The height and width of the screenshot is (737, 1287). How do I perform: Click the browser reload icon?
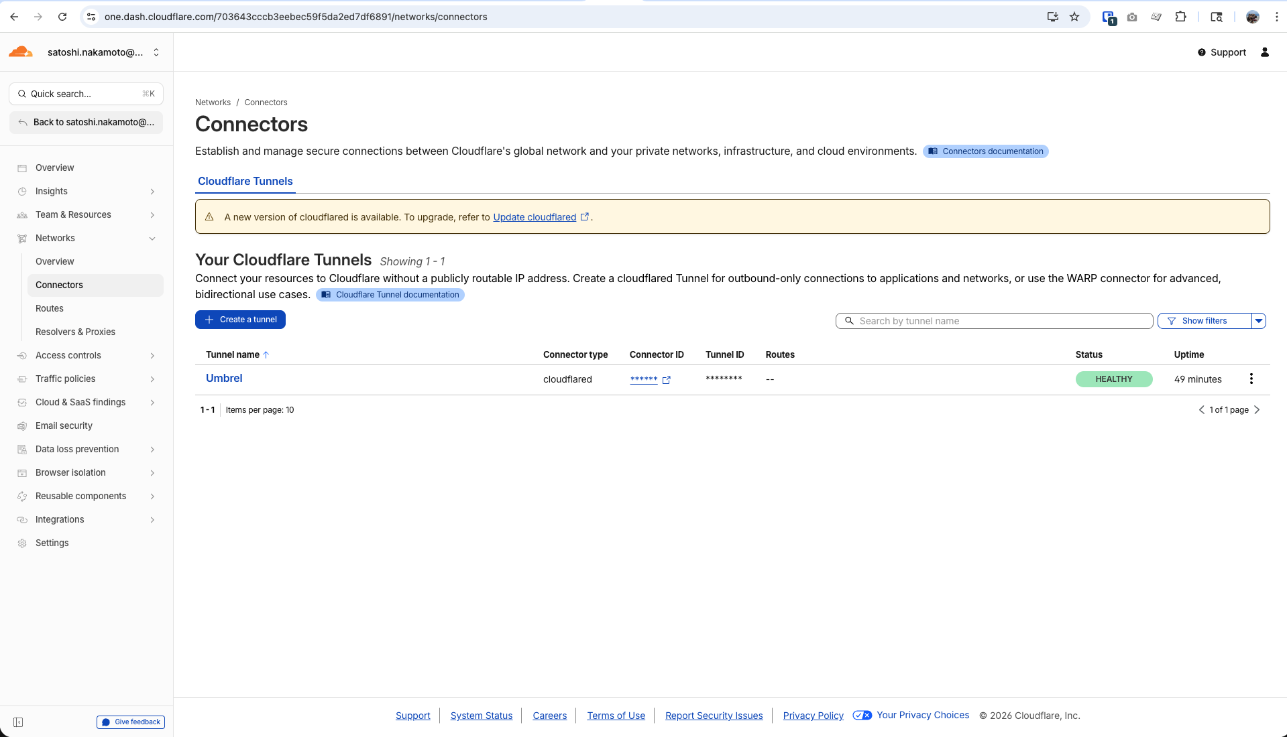(x=62, y=17)
